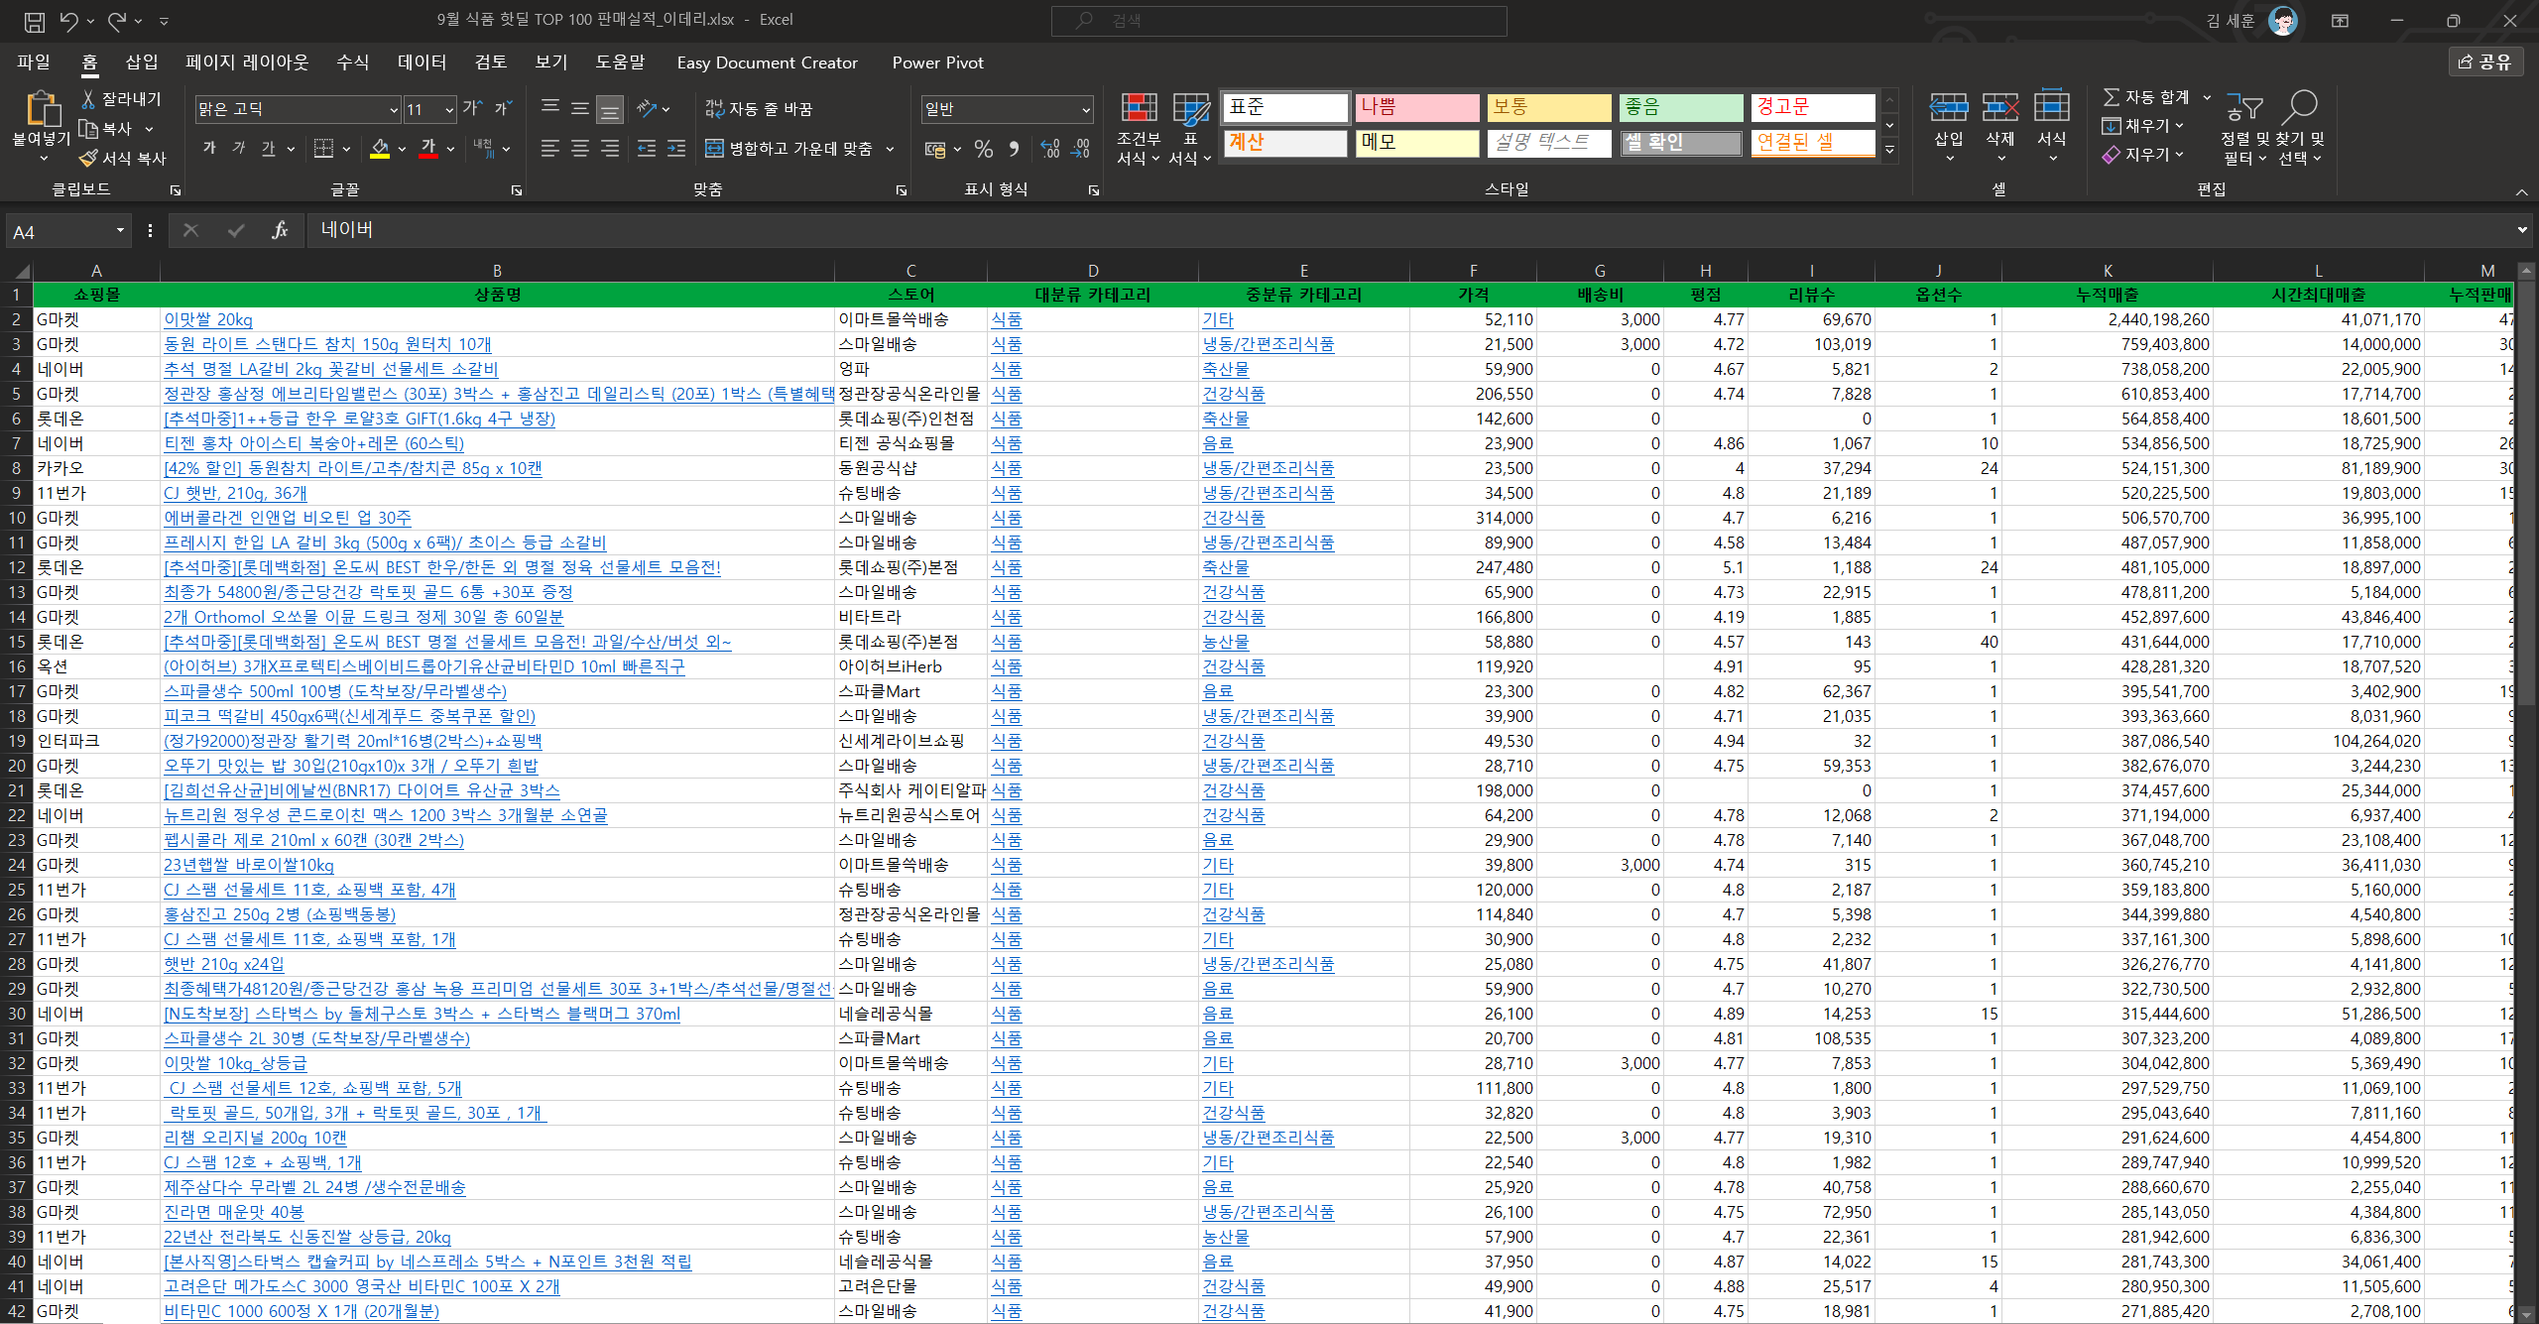Switch to Insert (삽입) tab

[142, 62]
